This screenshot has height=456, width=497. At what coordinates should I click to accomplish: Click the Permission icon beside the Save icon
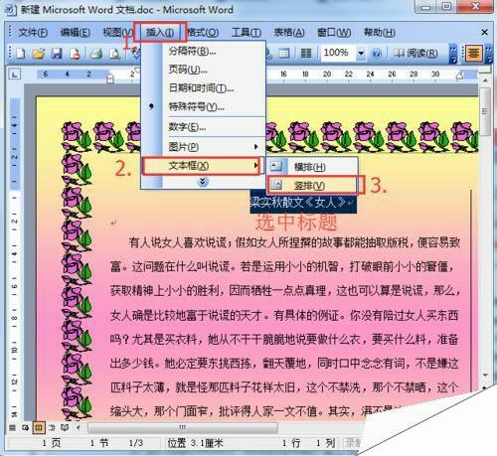[75, 54]
